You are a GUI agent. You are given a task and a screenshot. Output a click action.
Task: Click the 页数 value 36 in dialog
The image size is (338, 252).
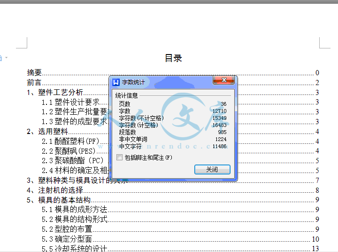point(223,104)
